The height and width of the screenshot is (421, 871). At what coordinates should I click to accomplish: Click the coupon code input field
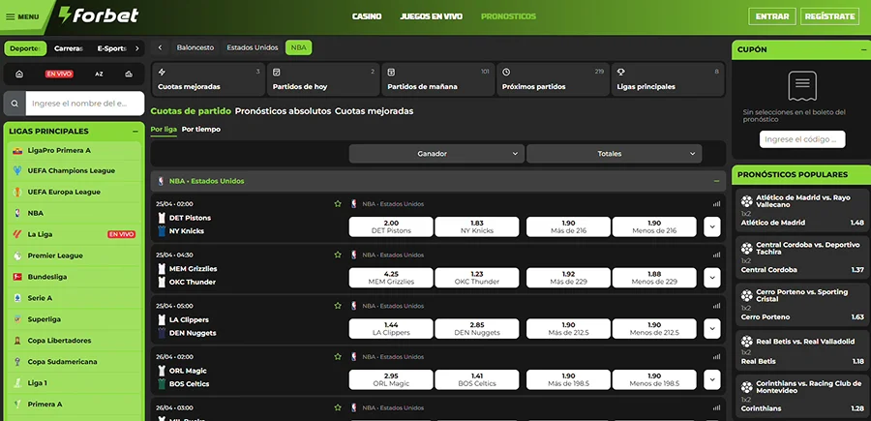(x=802, y=139)
